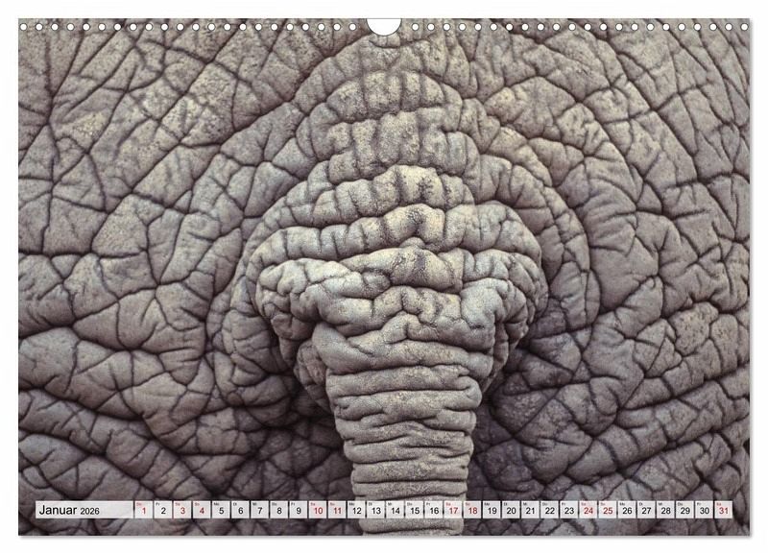Select day 4 in the calendar strip

202,511
